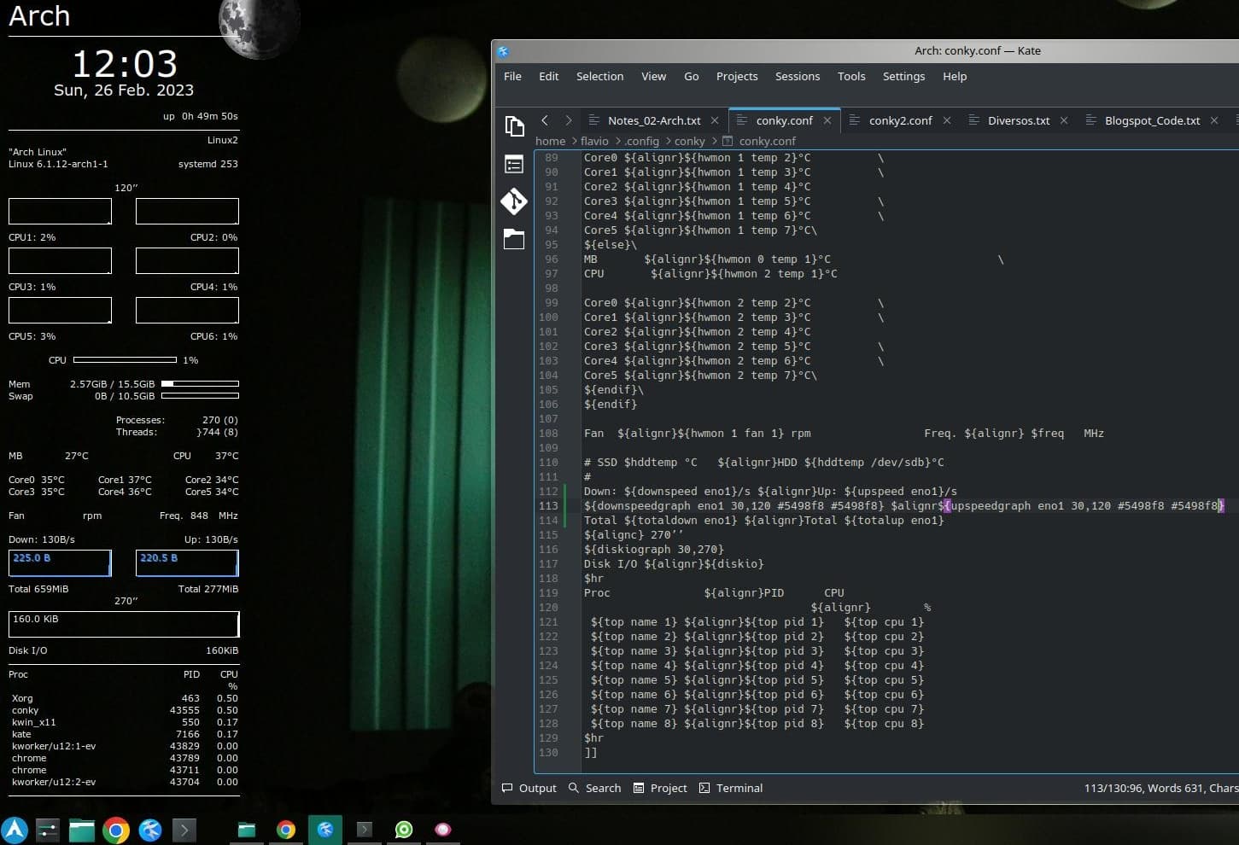Open the Arch application launcher
Image resolution: width=1239 pixels, height=845 pixels.
(15, 830)
